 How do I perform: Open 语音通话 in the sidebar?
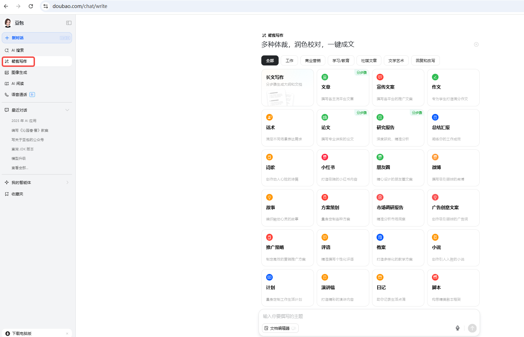[x=37, y=95]
